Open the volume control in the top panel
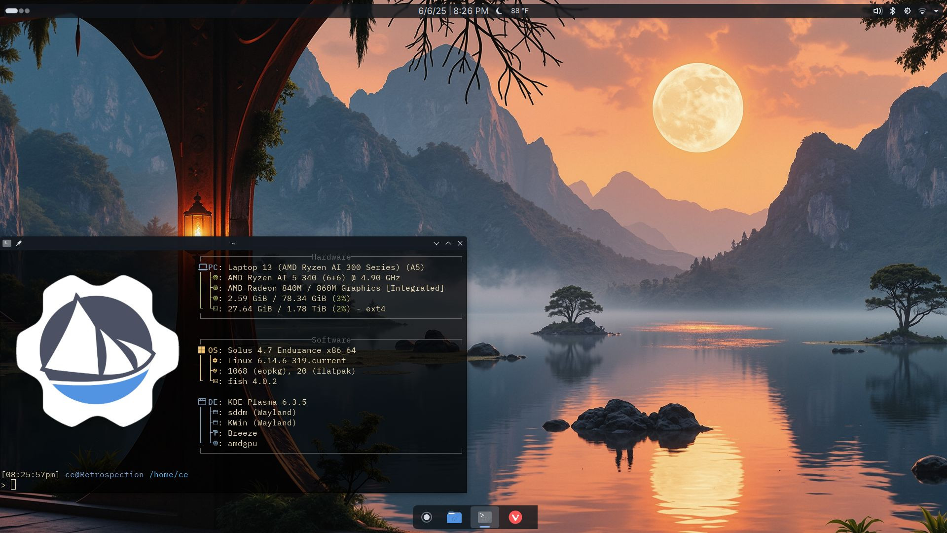The image size is (947, 533). [x=877, y=11]
